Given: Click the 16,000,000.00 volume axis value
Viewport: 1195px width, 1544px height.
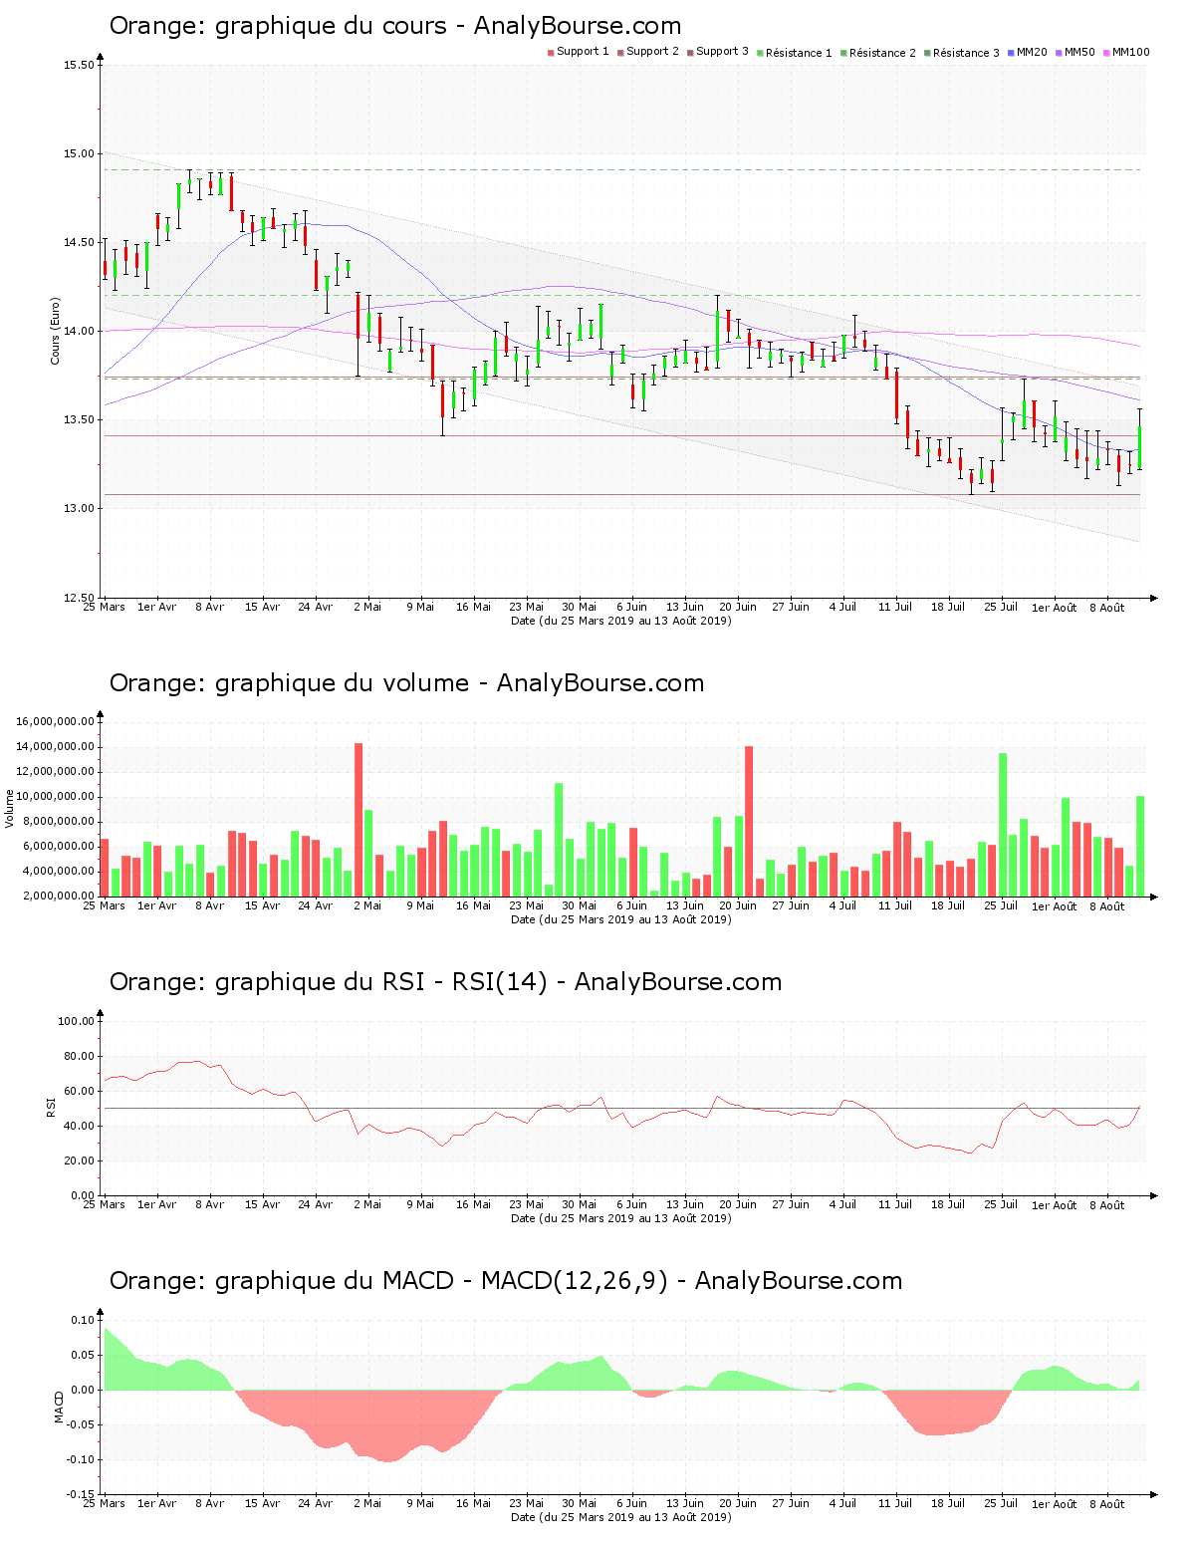Looking at the screenshot, I should click(x=56, y=722).
